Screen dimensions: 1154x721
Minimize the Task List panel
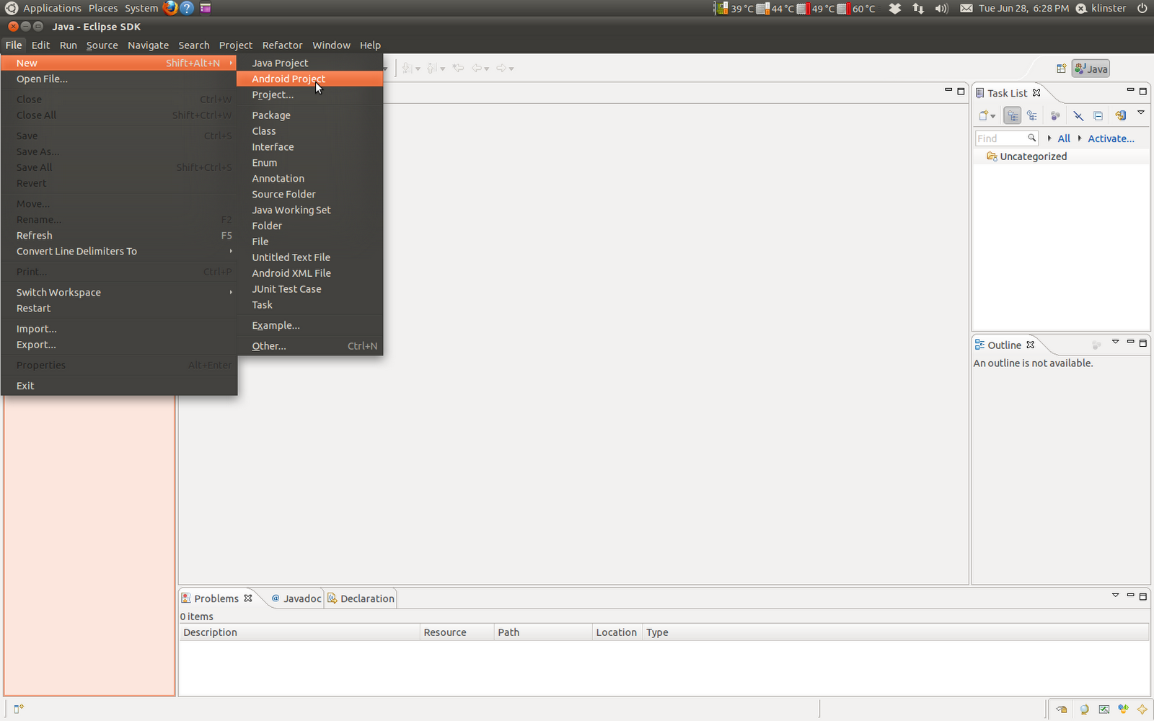(1130, 90)
